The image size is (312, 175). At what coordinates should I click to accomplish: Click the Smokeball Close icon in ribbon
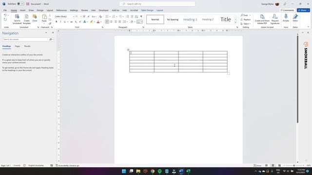tap(35, 18)
